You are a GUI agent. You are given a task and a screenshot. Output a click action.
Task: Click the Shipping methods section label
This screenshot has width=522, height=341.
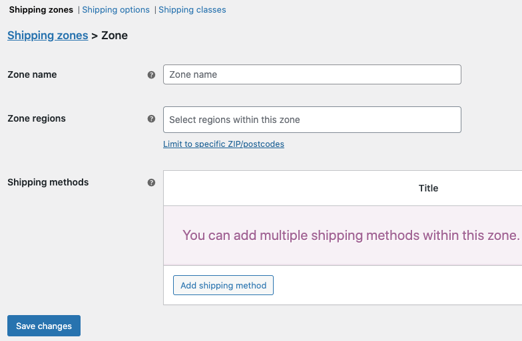coord(48,182)
